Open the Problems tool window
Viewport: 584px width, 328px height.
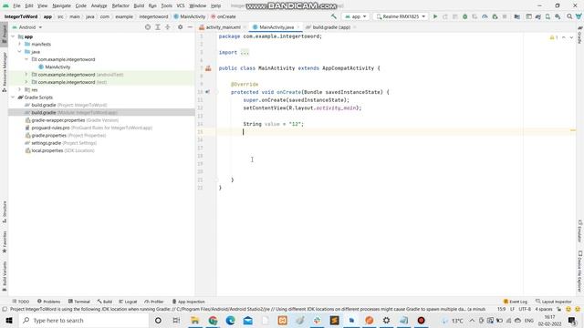point(48,302)
